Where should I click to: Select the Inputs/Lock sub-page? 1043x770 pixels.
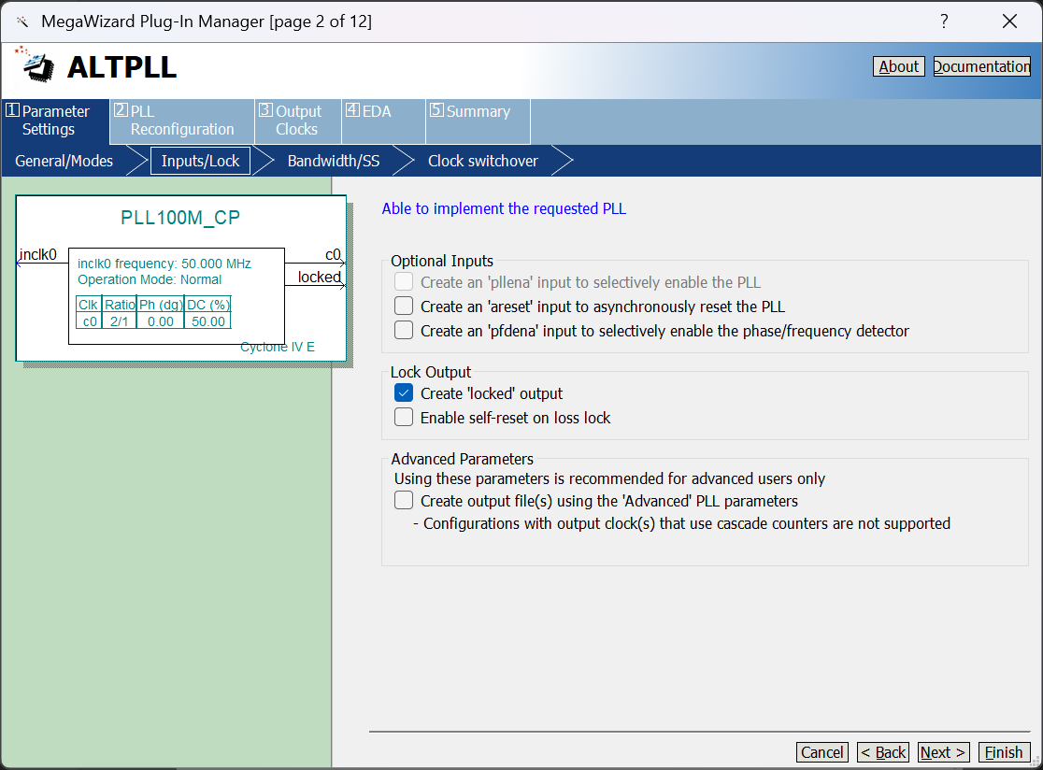(x=200, y=161)
